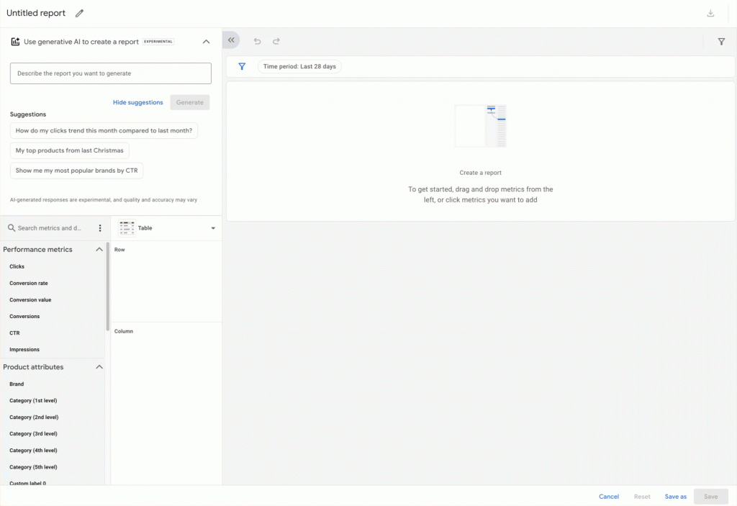Click the metrics list vertical scrollbar
Viewport: 737px width, 506px height.
108,288
